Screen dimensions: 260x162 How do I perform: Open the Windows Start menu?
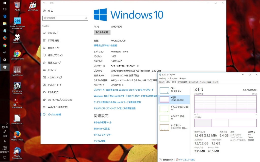[5, 3]
